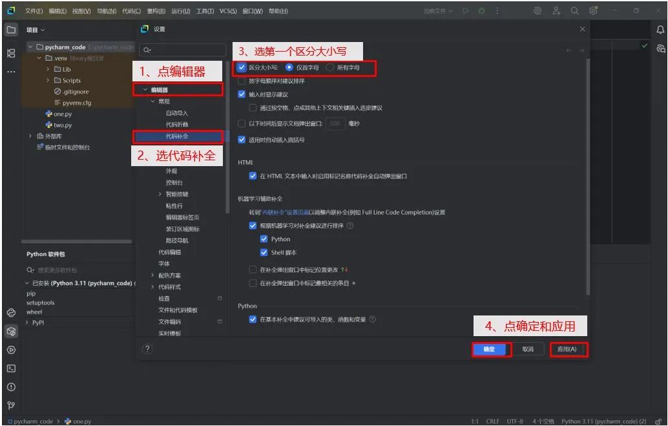668x426 pixels.
Task: Expand the PyPI repository node
Action: (28, 323)
